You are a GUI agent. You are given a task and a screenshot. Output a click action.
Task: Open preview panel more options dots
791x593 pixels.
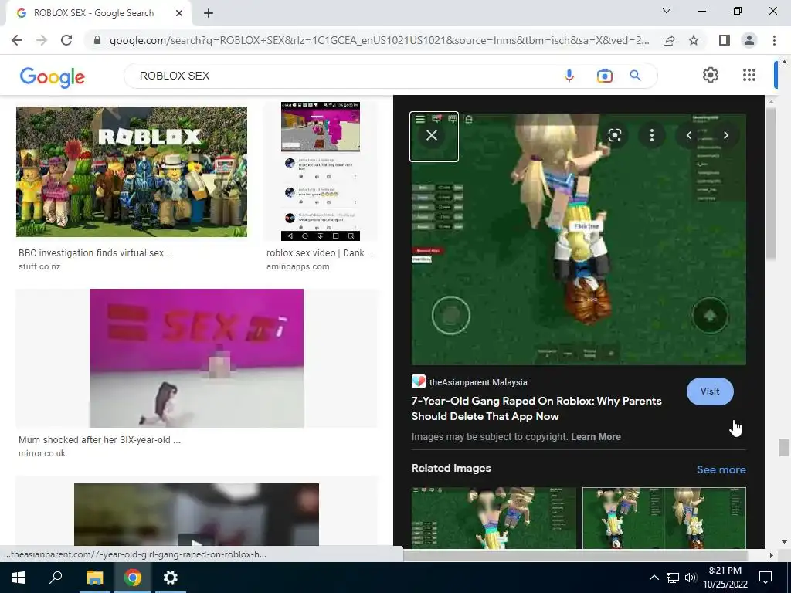coord(652,135)
